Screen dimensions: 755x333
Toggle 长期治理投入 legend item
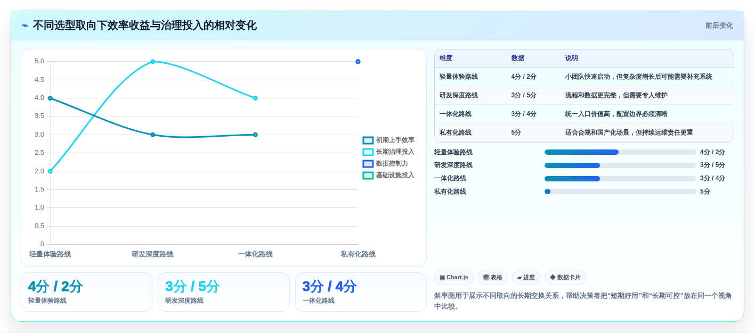(388, 152)
